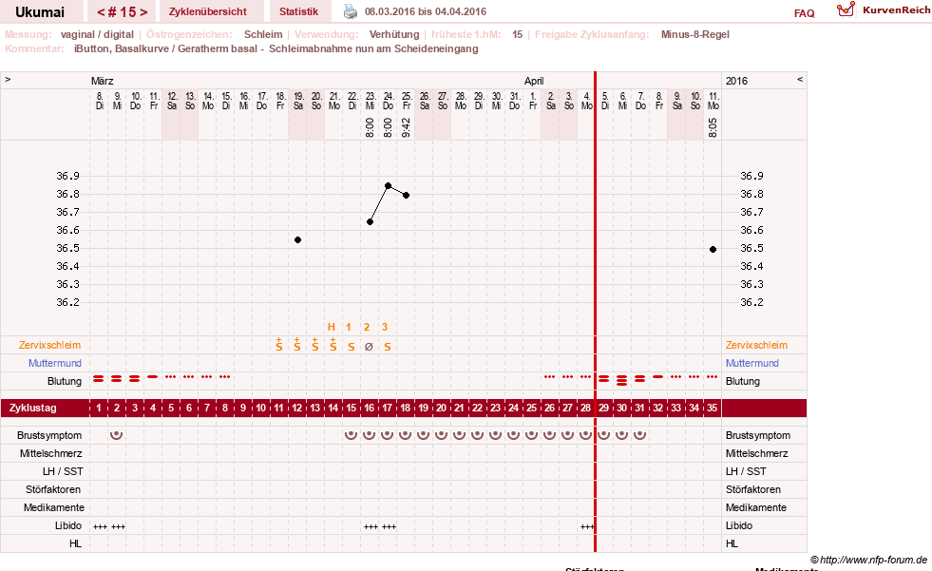The width and height of the screenshot is (932, 571).
Task: Click the date header 19. Sa
Action: [x=298, y=101]
